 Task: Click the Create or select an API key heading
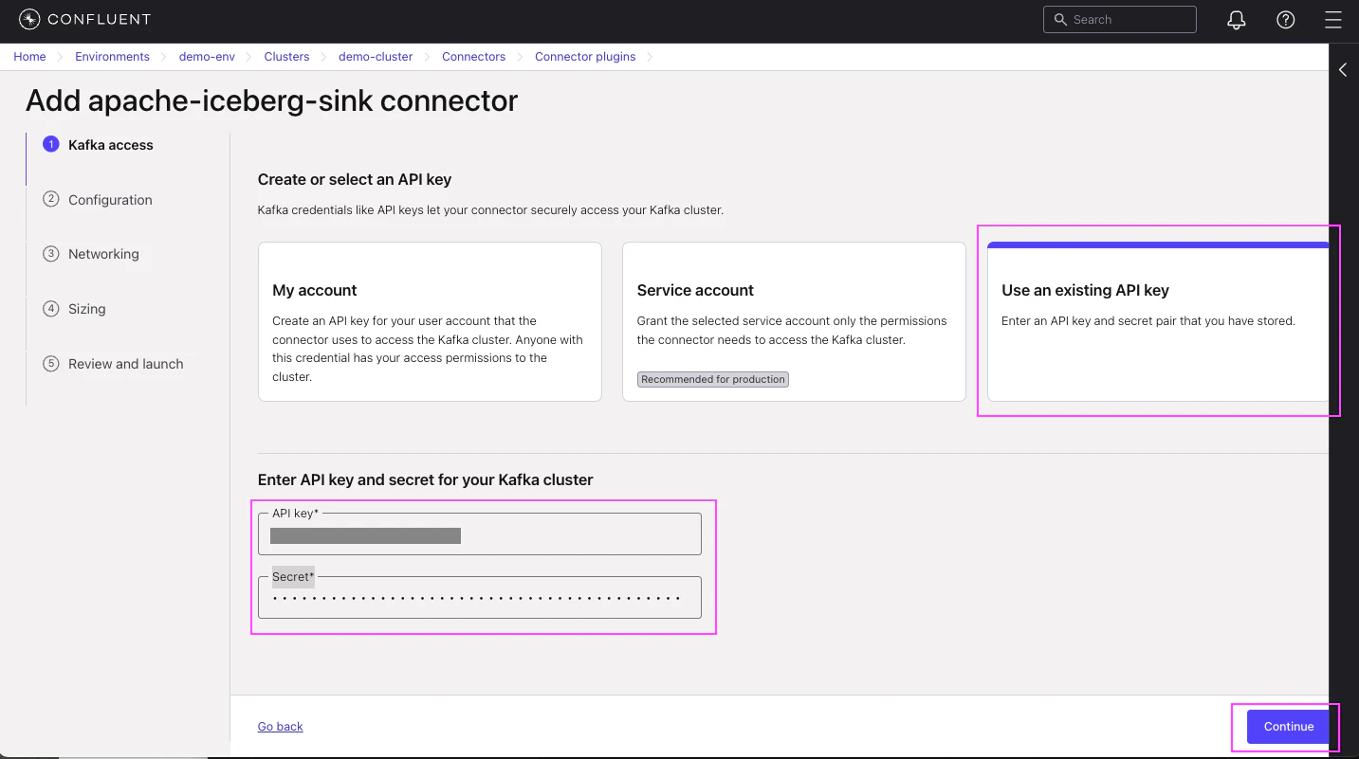tap(355, 179)
